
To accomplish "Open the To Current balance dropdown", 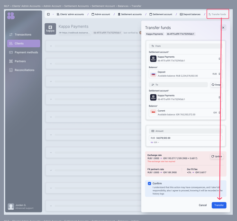I will click(x=185, y=113).
